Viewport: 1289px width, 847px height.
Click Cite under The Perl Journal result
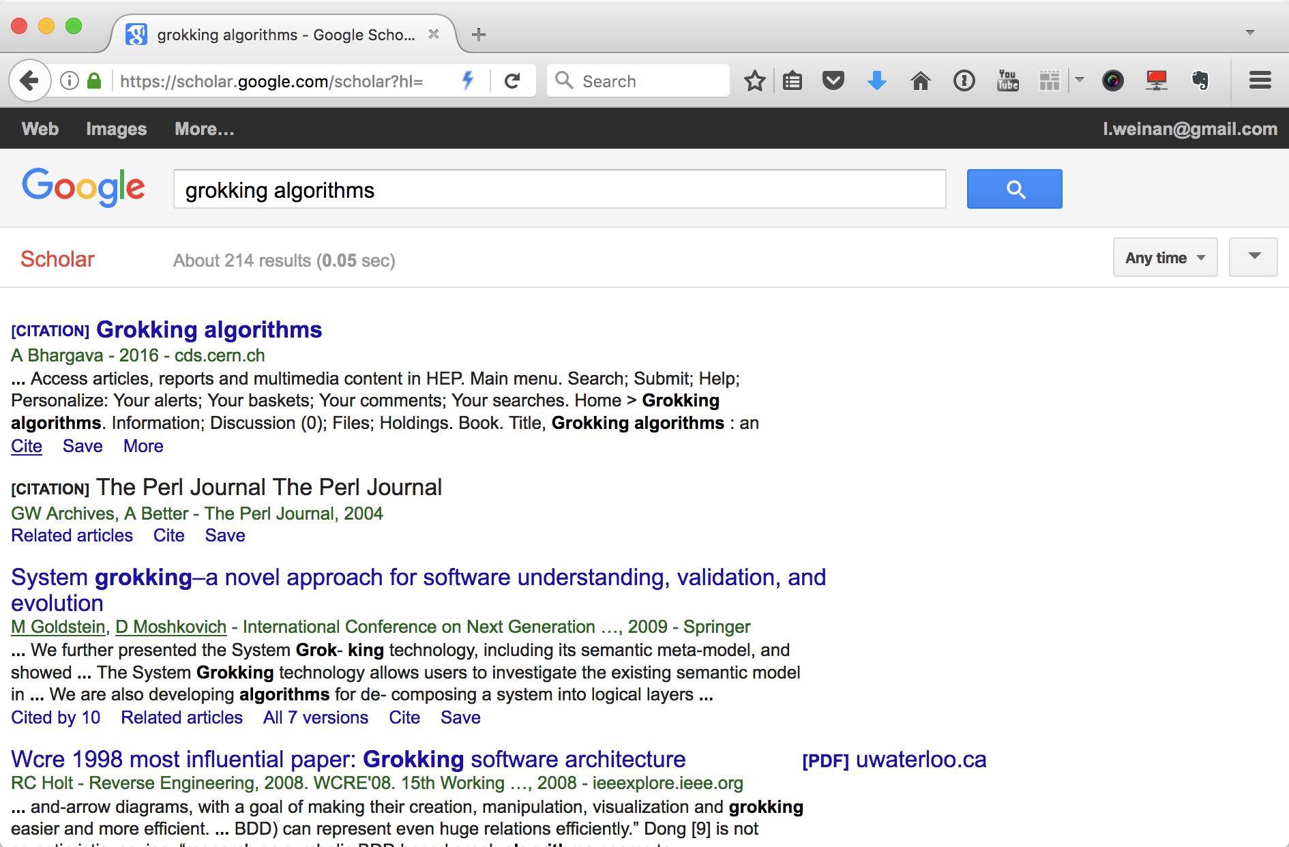pyautogui.click(x=168, y=535)
